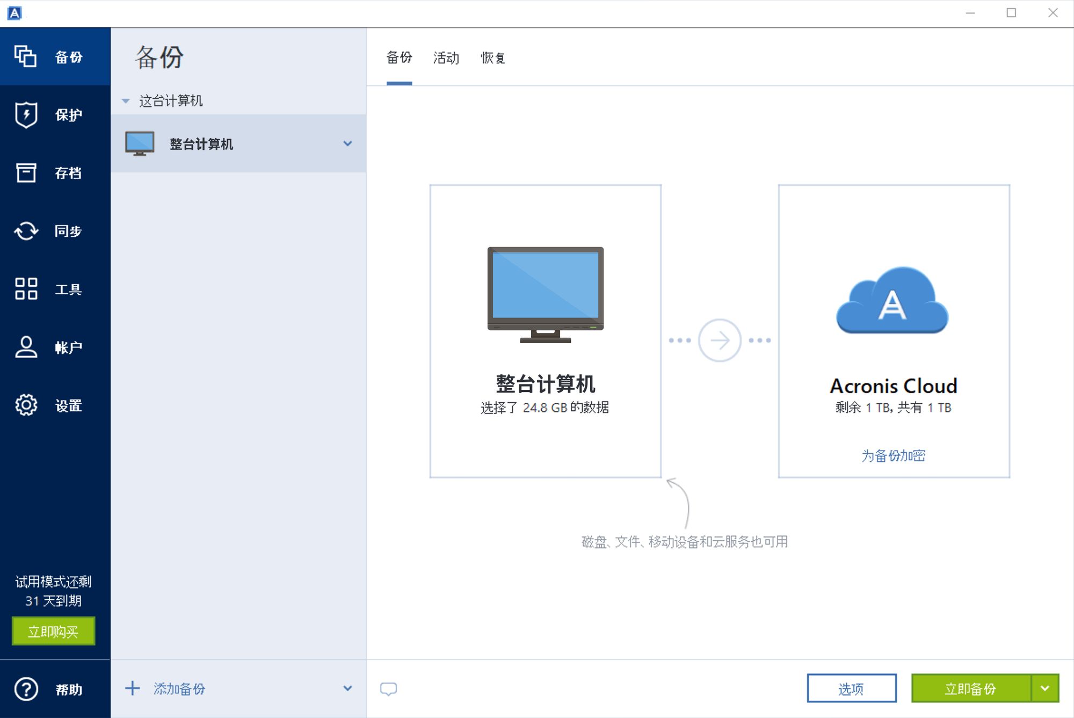Open the 工具 (Tools) sidebar section
This screenshot has width=1074, height=718.
click(x=55, y=289)
